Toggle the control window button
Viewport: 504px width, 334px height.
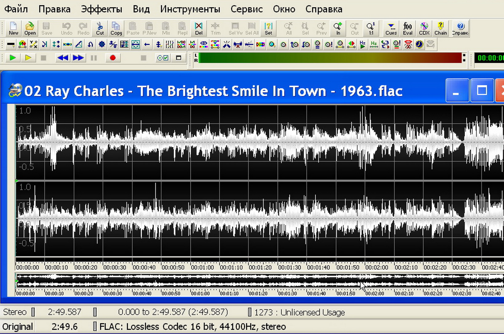point(179,58)
